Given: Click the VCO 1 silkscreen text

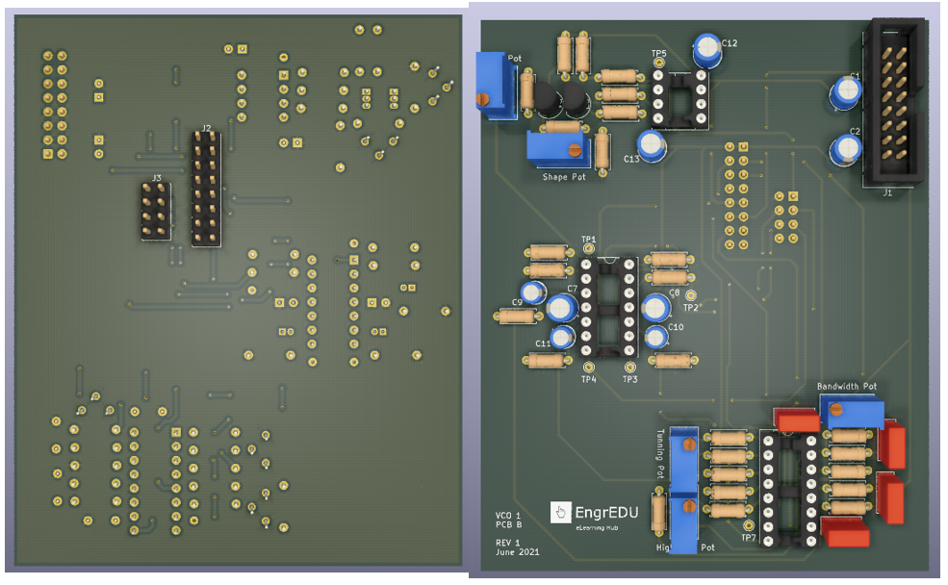Looking at the screenshot, I should point(509,516).
